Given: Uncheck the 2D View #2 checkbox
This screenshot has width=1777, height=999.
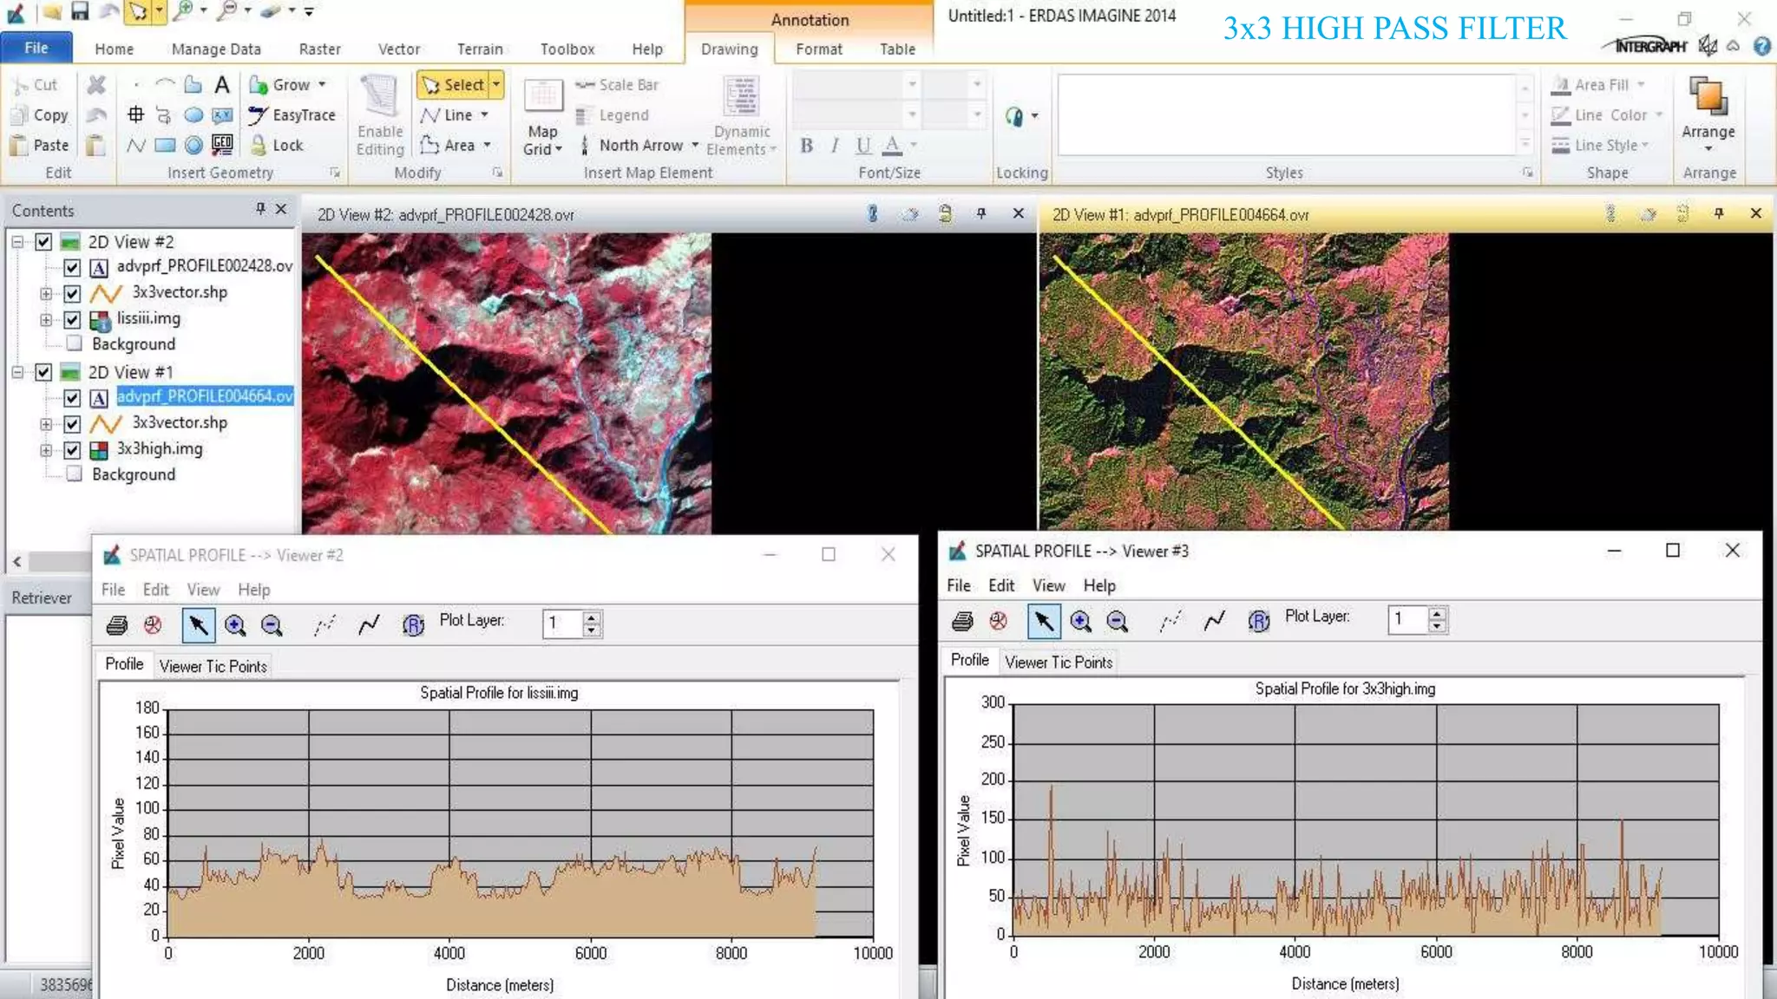Looking at the screenshot, I should (x=43, y=242).
